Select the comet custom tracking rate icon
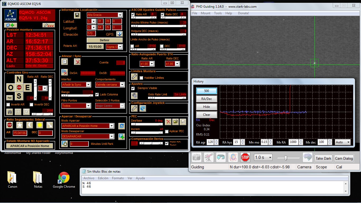The image size is (361, 203). click(x=50, y=125)
